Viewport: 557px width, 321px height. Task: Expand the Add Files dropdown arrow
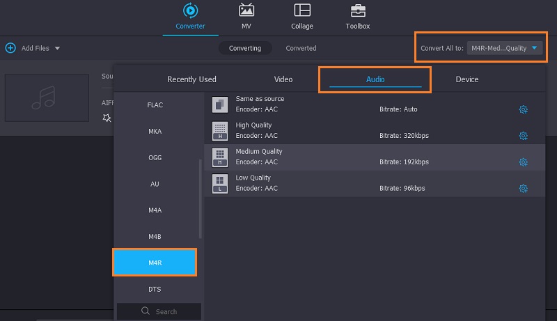(57, 48)
